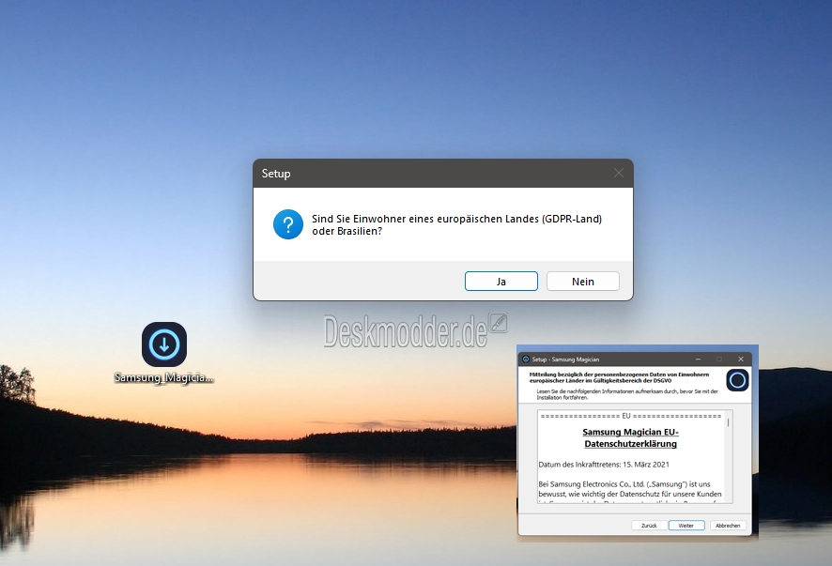Close the Setup question dialog

pos(618,173)
